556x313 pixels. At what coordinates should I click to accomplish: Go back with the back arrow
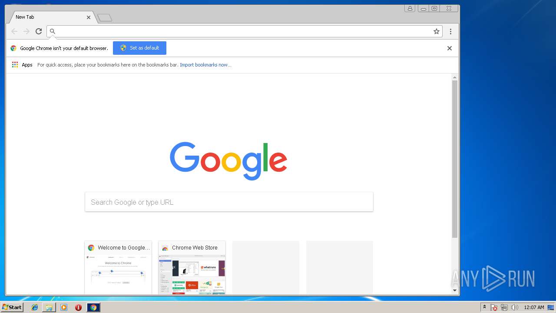(x=14, y=31)
